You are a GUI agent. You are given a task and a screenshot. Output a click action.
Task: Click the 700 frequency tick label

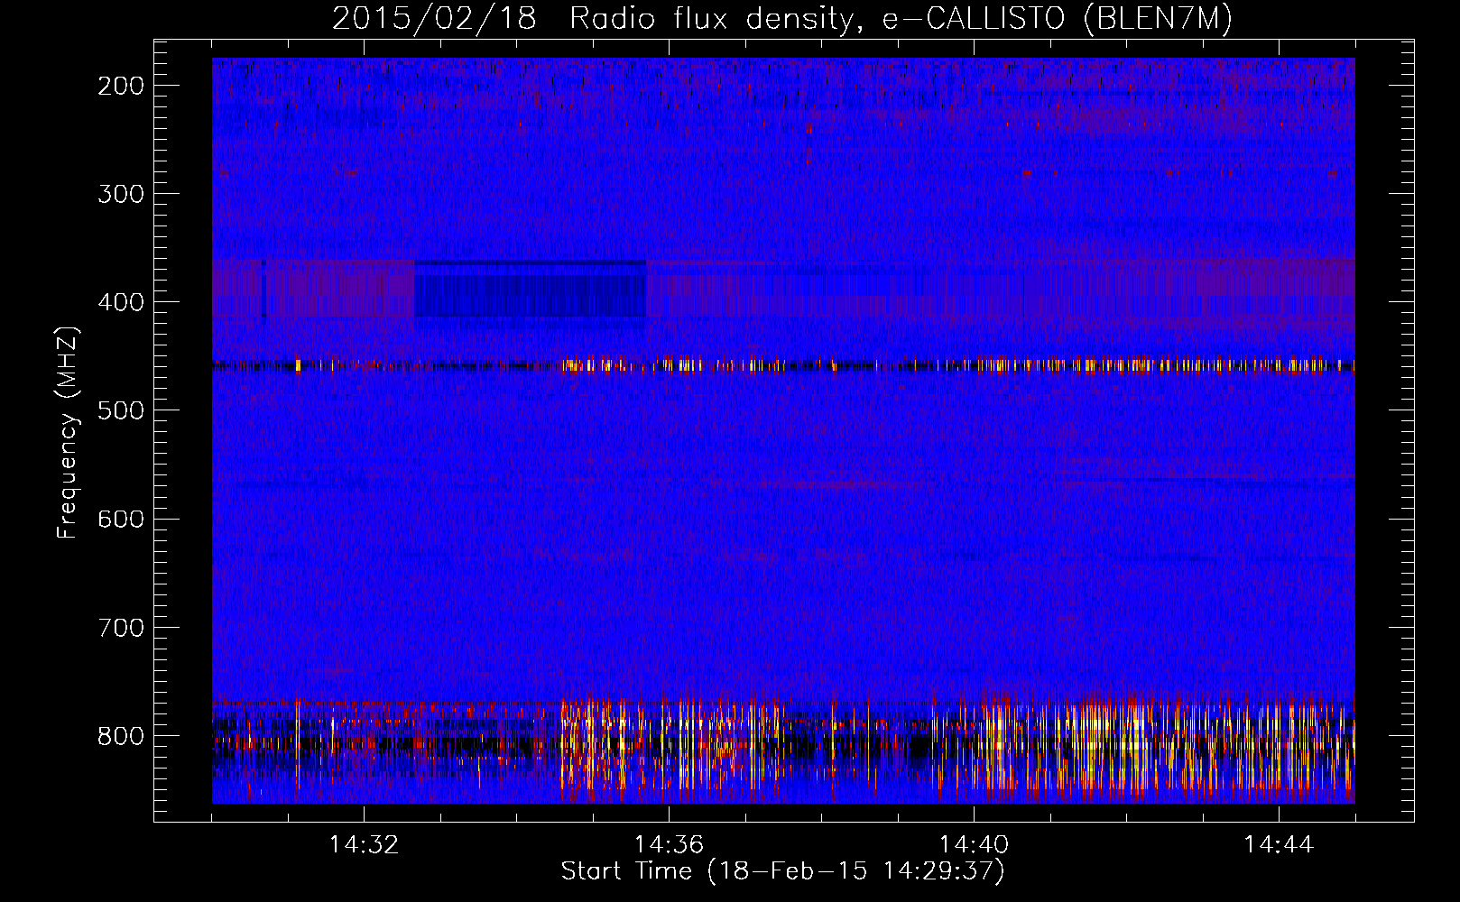(x=120, y=627)
